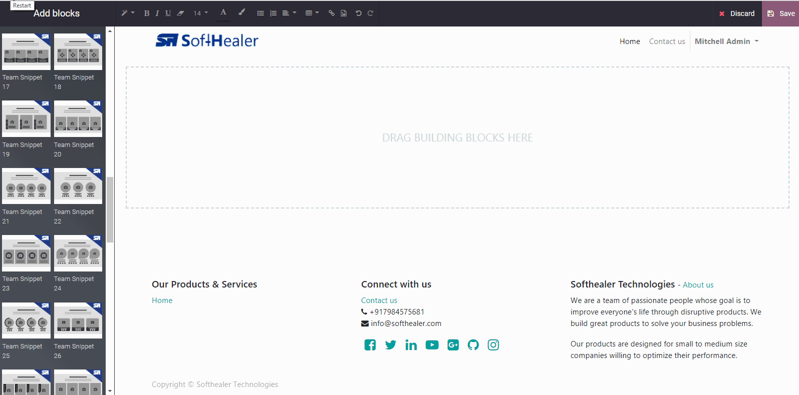
Task: Open the footer Contact us link
Action: coord(379,300)
